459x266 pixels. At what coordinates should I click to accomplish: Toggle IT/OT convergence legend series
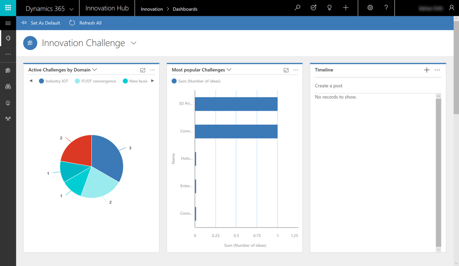click(x=95, y=81)
